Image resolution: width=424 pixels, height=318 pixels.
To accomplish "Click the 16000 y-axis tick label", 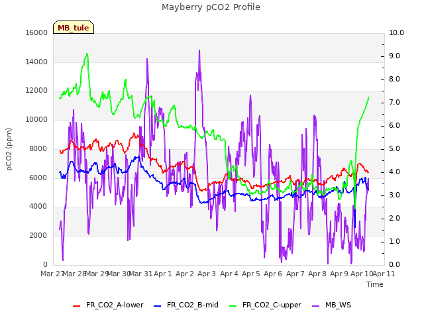I will (x=36, y=32).
